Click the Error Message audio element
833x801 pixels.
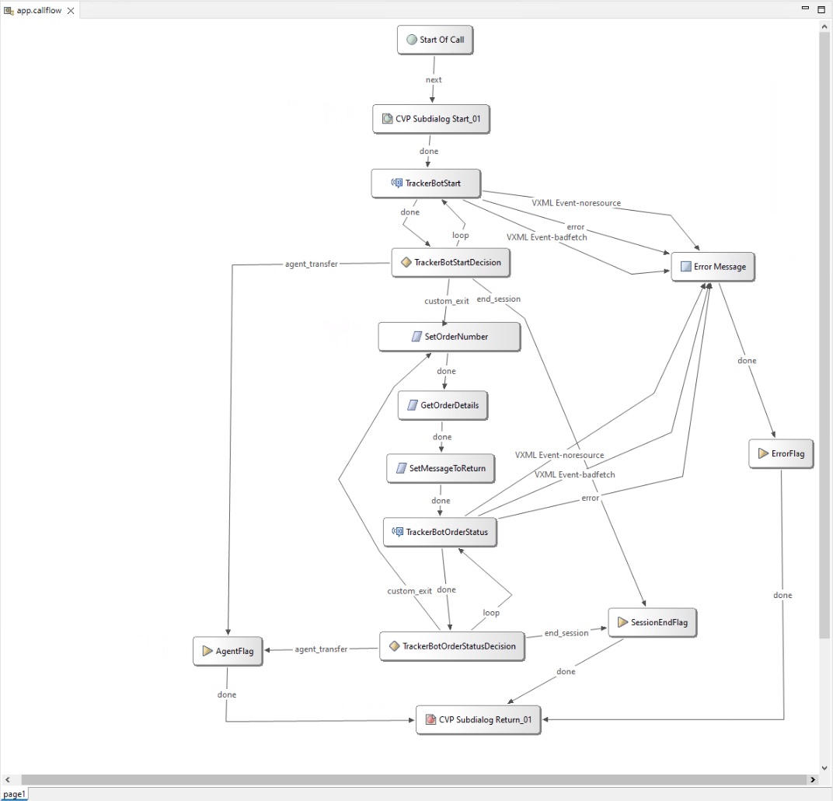713,267
